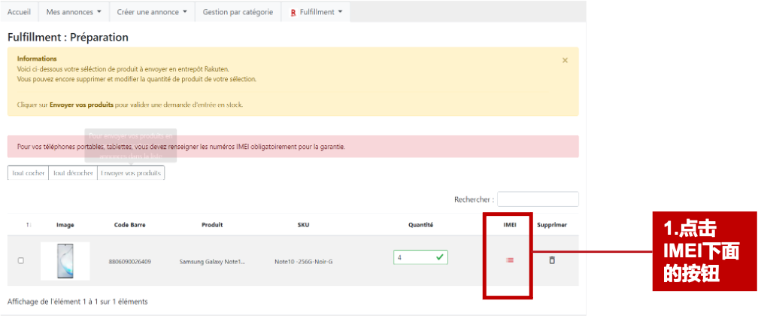
Task: Click the Rechercher search field
Action: click(x=538, y=199)
